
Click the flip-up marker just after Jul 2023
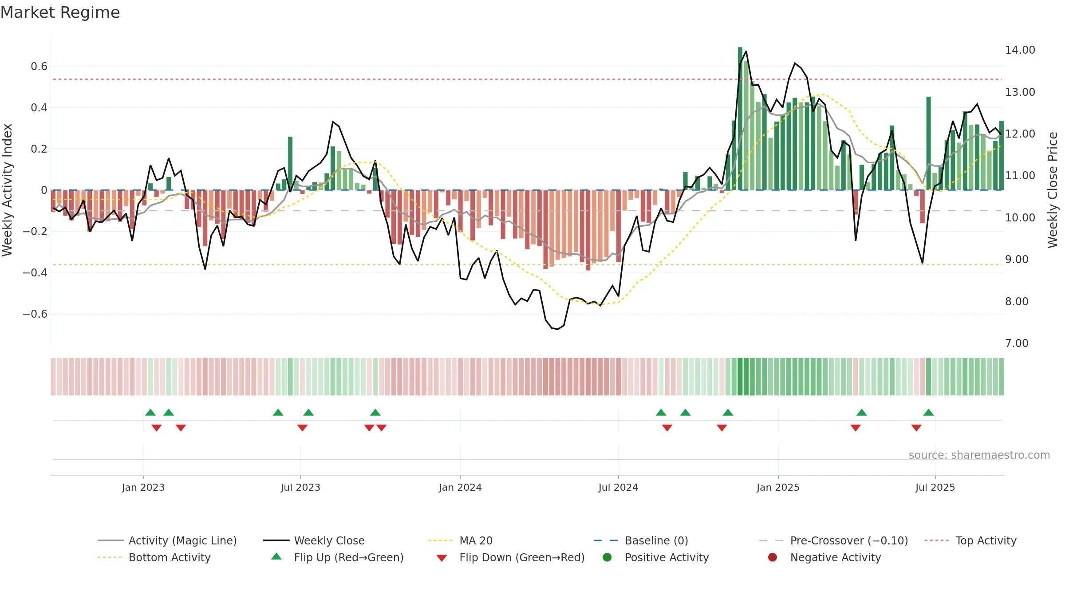[308, 412]
